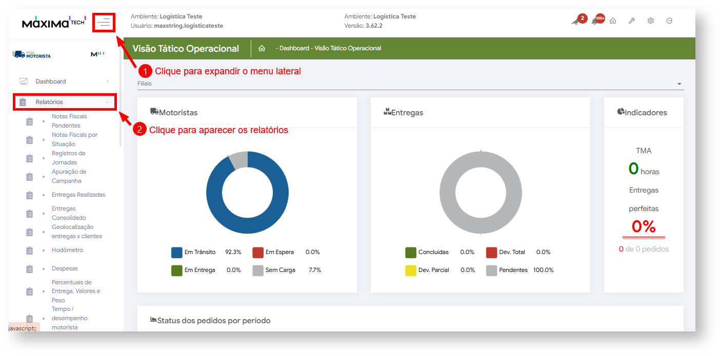Open the Despesas report link
This screenshot has height=356, width=720.
click(x=65, y=268)
